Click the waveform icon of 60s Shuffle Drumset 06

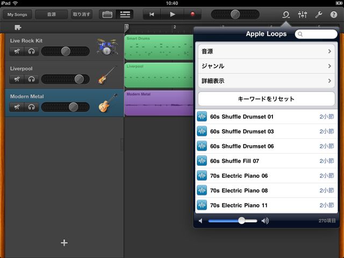pyautogui.click(x=202, y=146)
